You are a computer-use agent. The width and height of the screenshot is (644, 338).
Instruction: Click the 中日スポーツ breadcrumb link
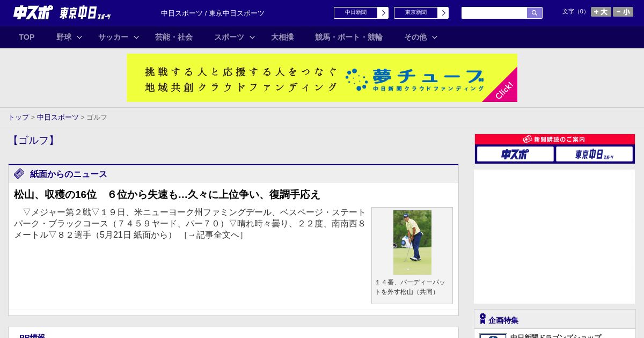pyautogui.click(x=57, y=117)
